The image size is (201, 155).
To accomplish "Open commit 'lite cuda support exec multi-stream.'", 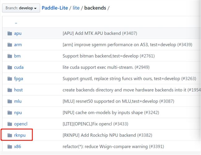I will (106, 67).
